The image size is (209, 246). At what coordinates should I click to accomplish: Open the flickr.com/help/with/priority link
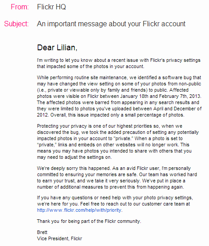pyautogui.click(x=79, y=210)
